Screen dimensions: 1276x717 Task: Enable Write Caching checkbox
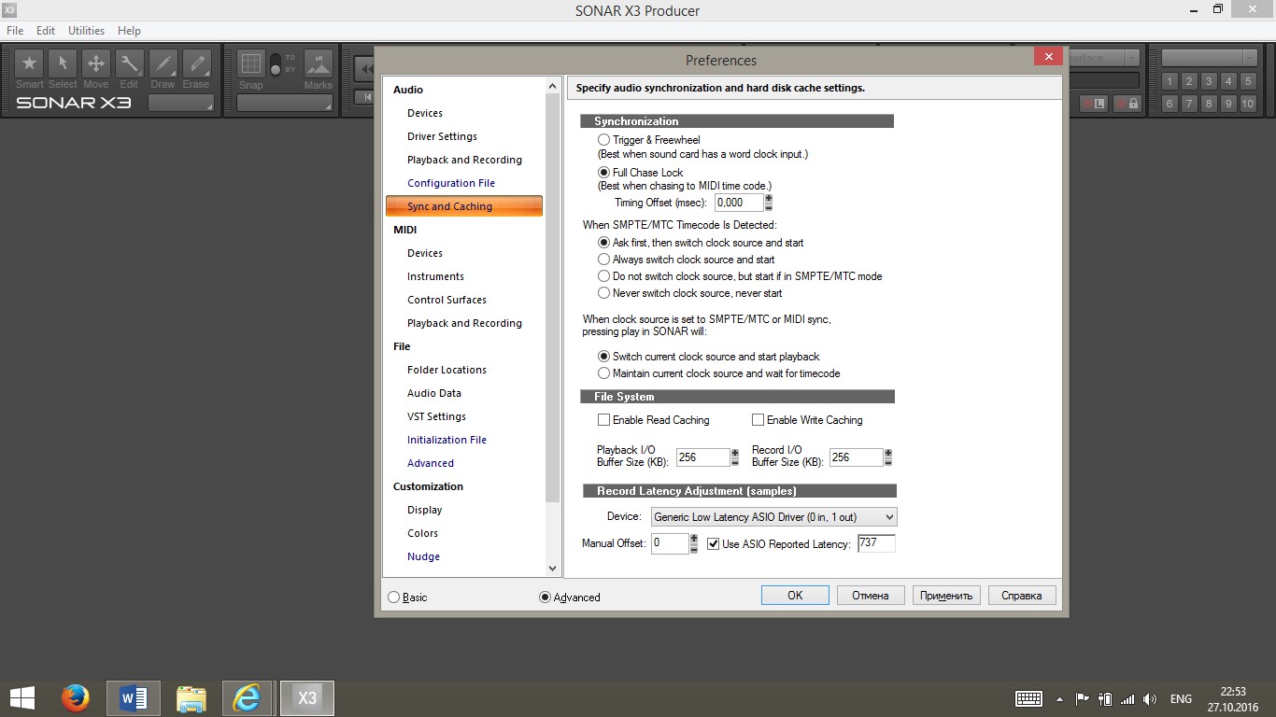(x=758, y=420)
